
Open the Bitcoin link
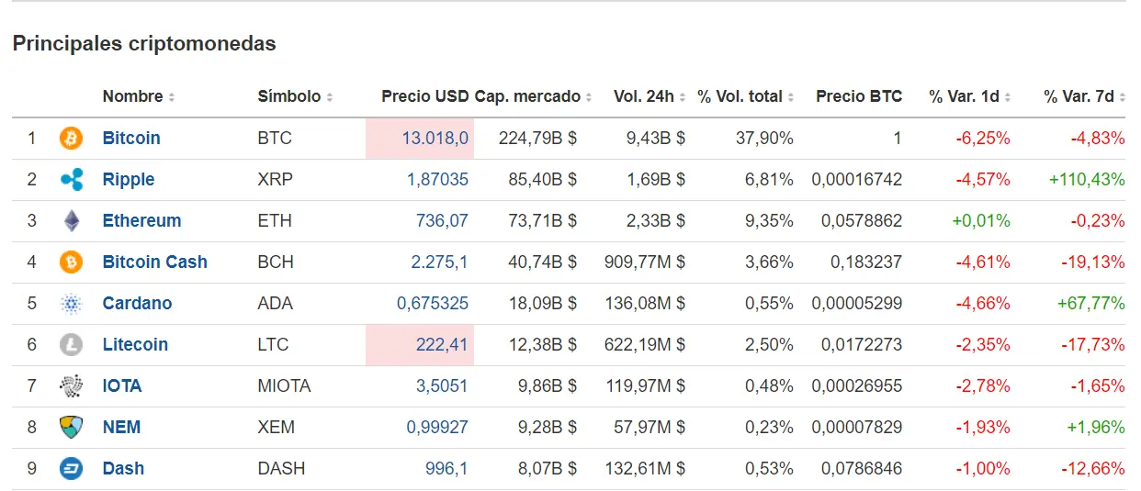[131, 139]
